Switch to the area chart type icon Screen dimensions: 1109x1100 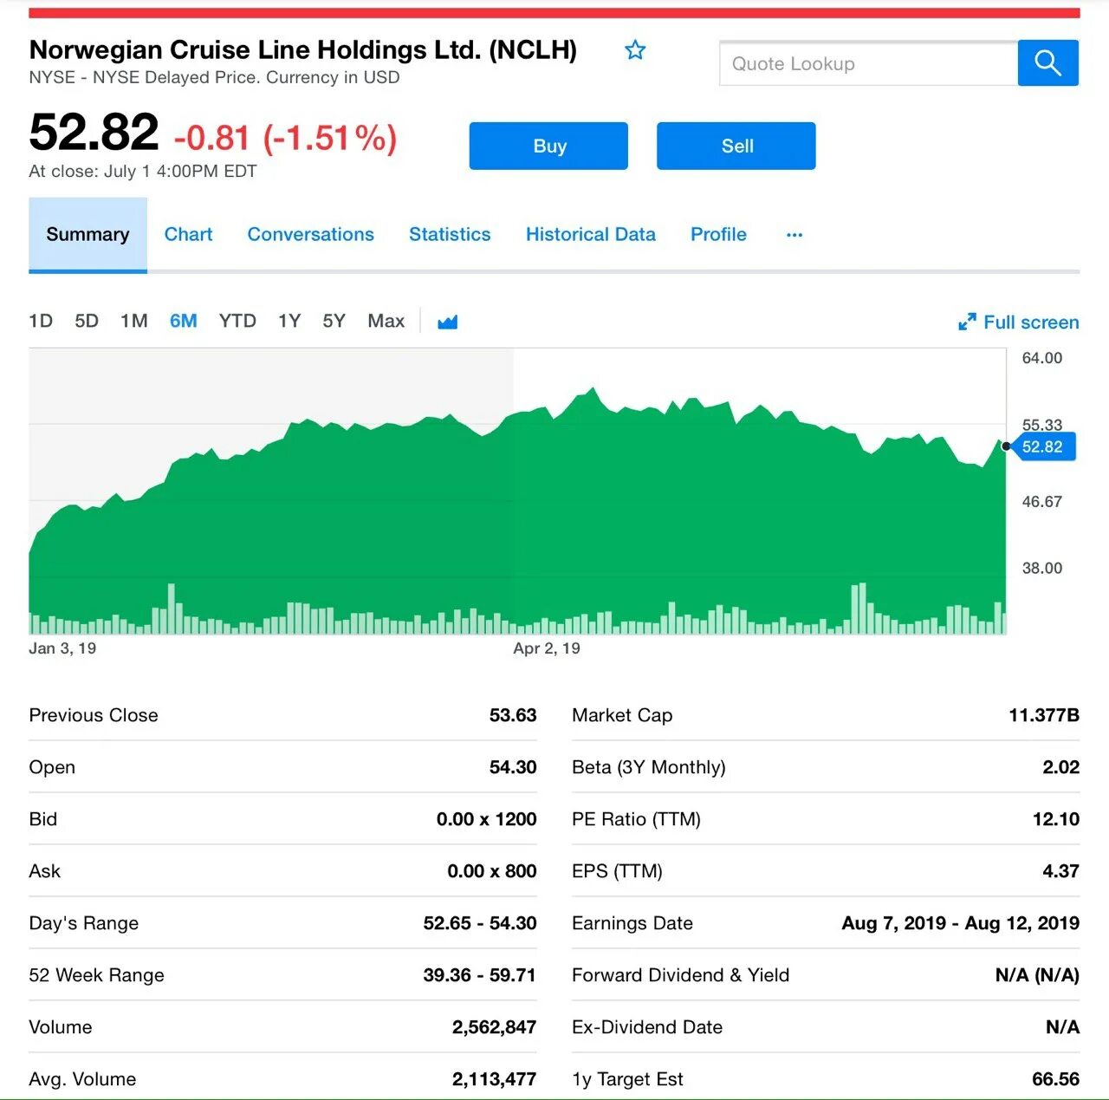point(447,322)
